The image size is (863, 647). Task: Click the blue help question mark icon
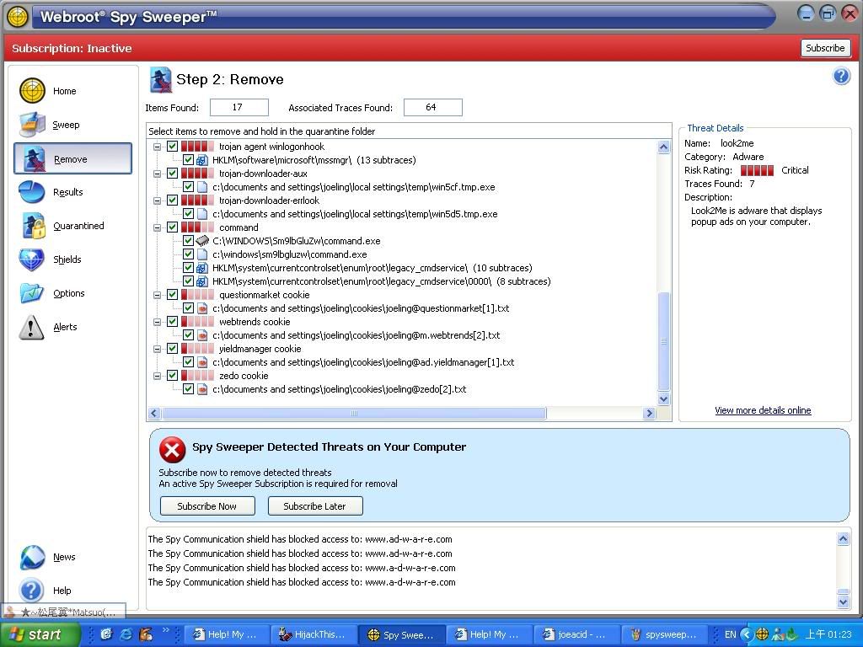click(x=840, y=77)
